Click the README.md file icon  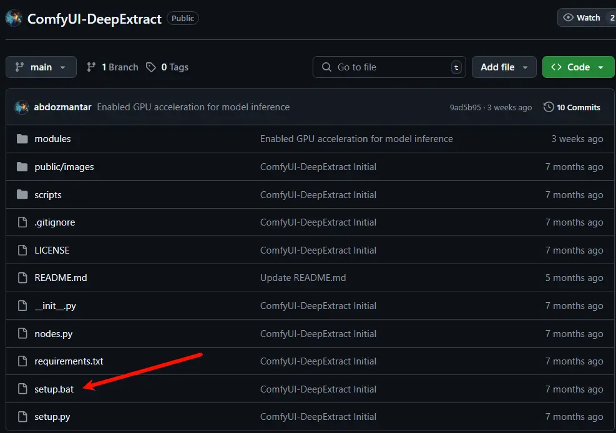pyautogui.click(x=22, y=278)
